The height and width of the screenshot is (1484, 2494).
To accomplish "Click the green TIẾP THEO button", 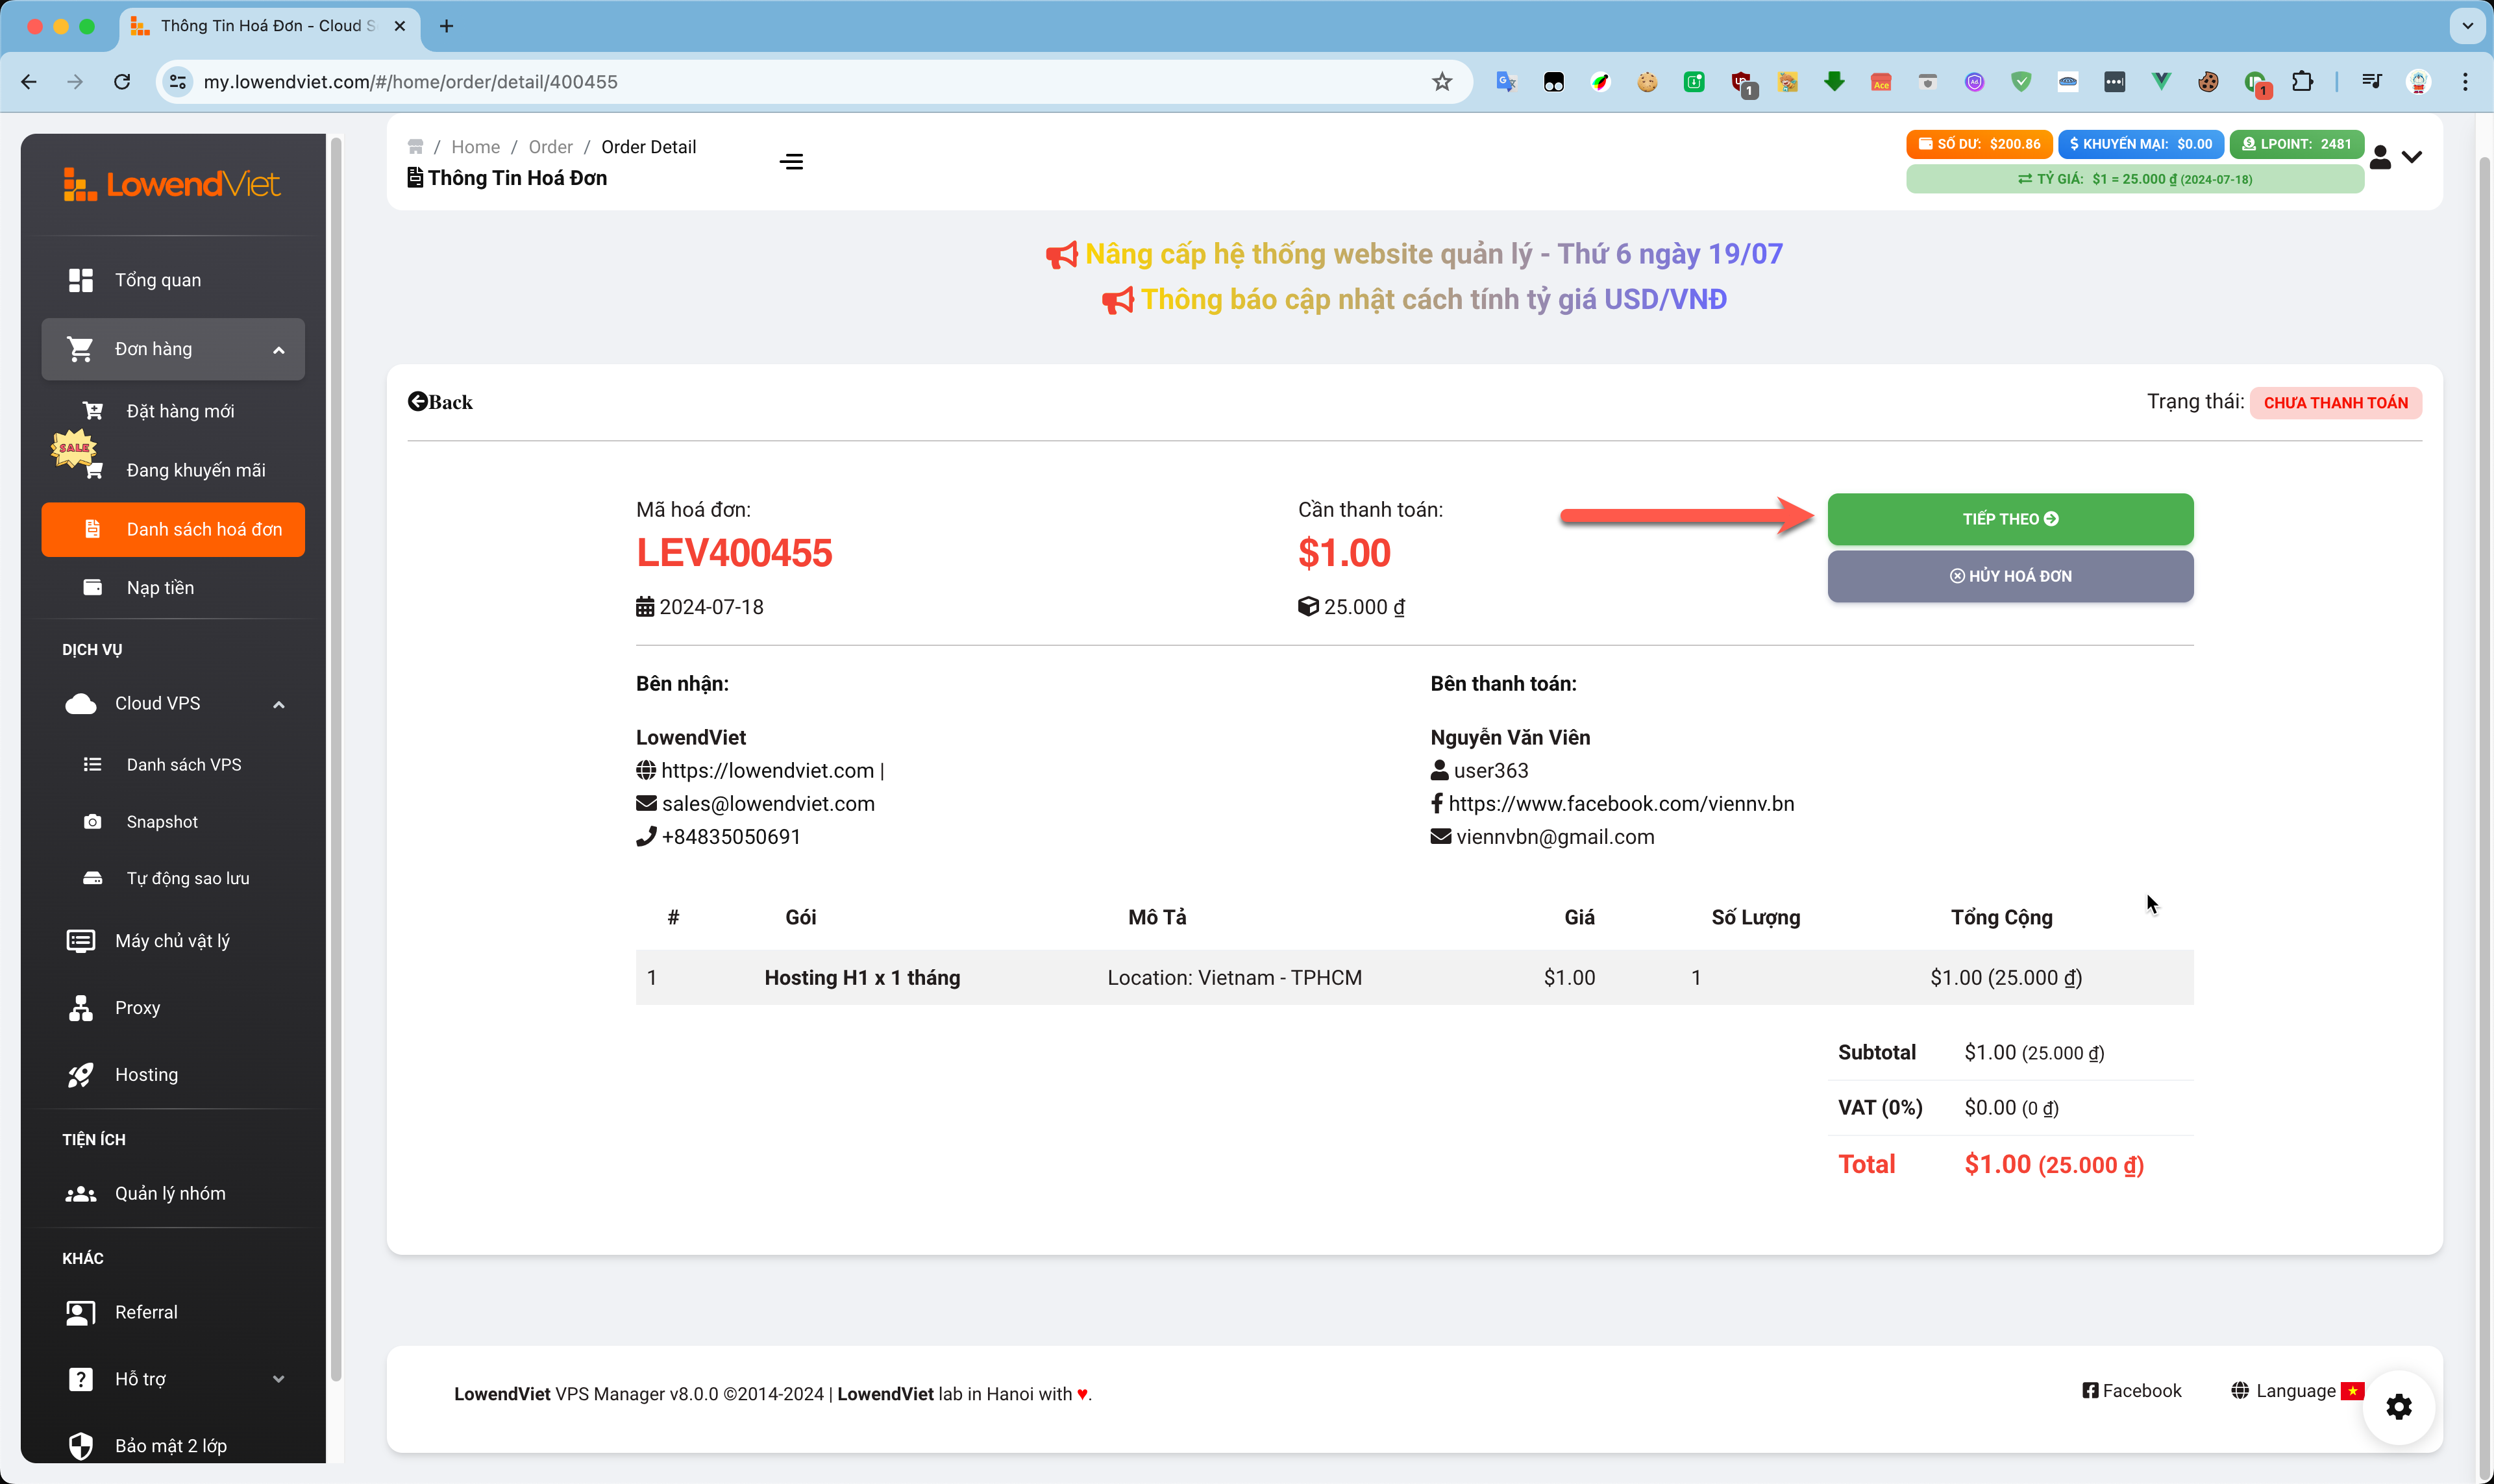I will coord(2010,519).
